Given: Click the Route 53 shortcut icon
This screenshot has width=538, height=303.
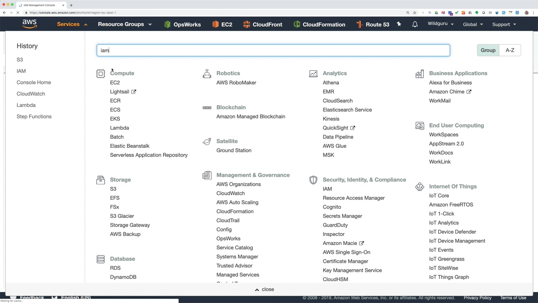Looking at the screenshot, I should pos(359,24).
